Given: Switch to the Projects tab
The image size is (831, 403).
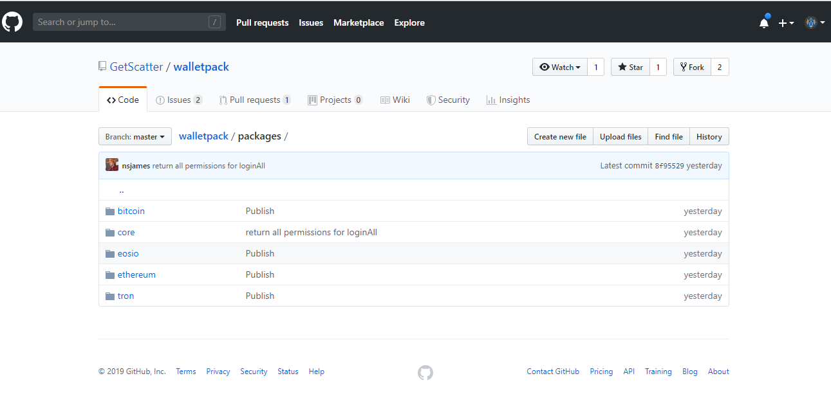Looking at the screenshot, I should coord(335,100).
